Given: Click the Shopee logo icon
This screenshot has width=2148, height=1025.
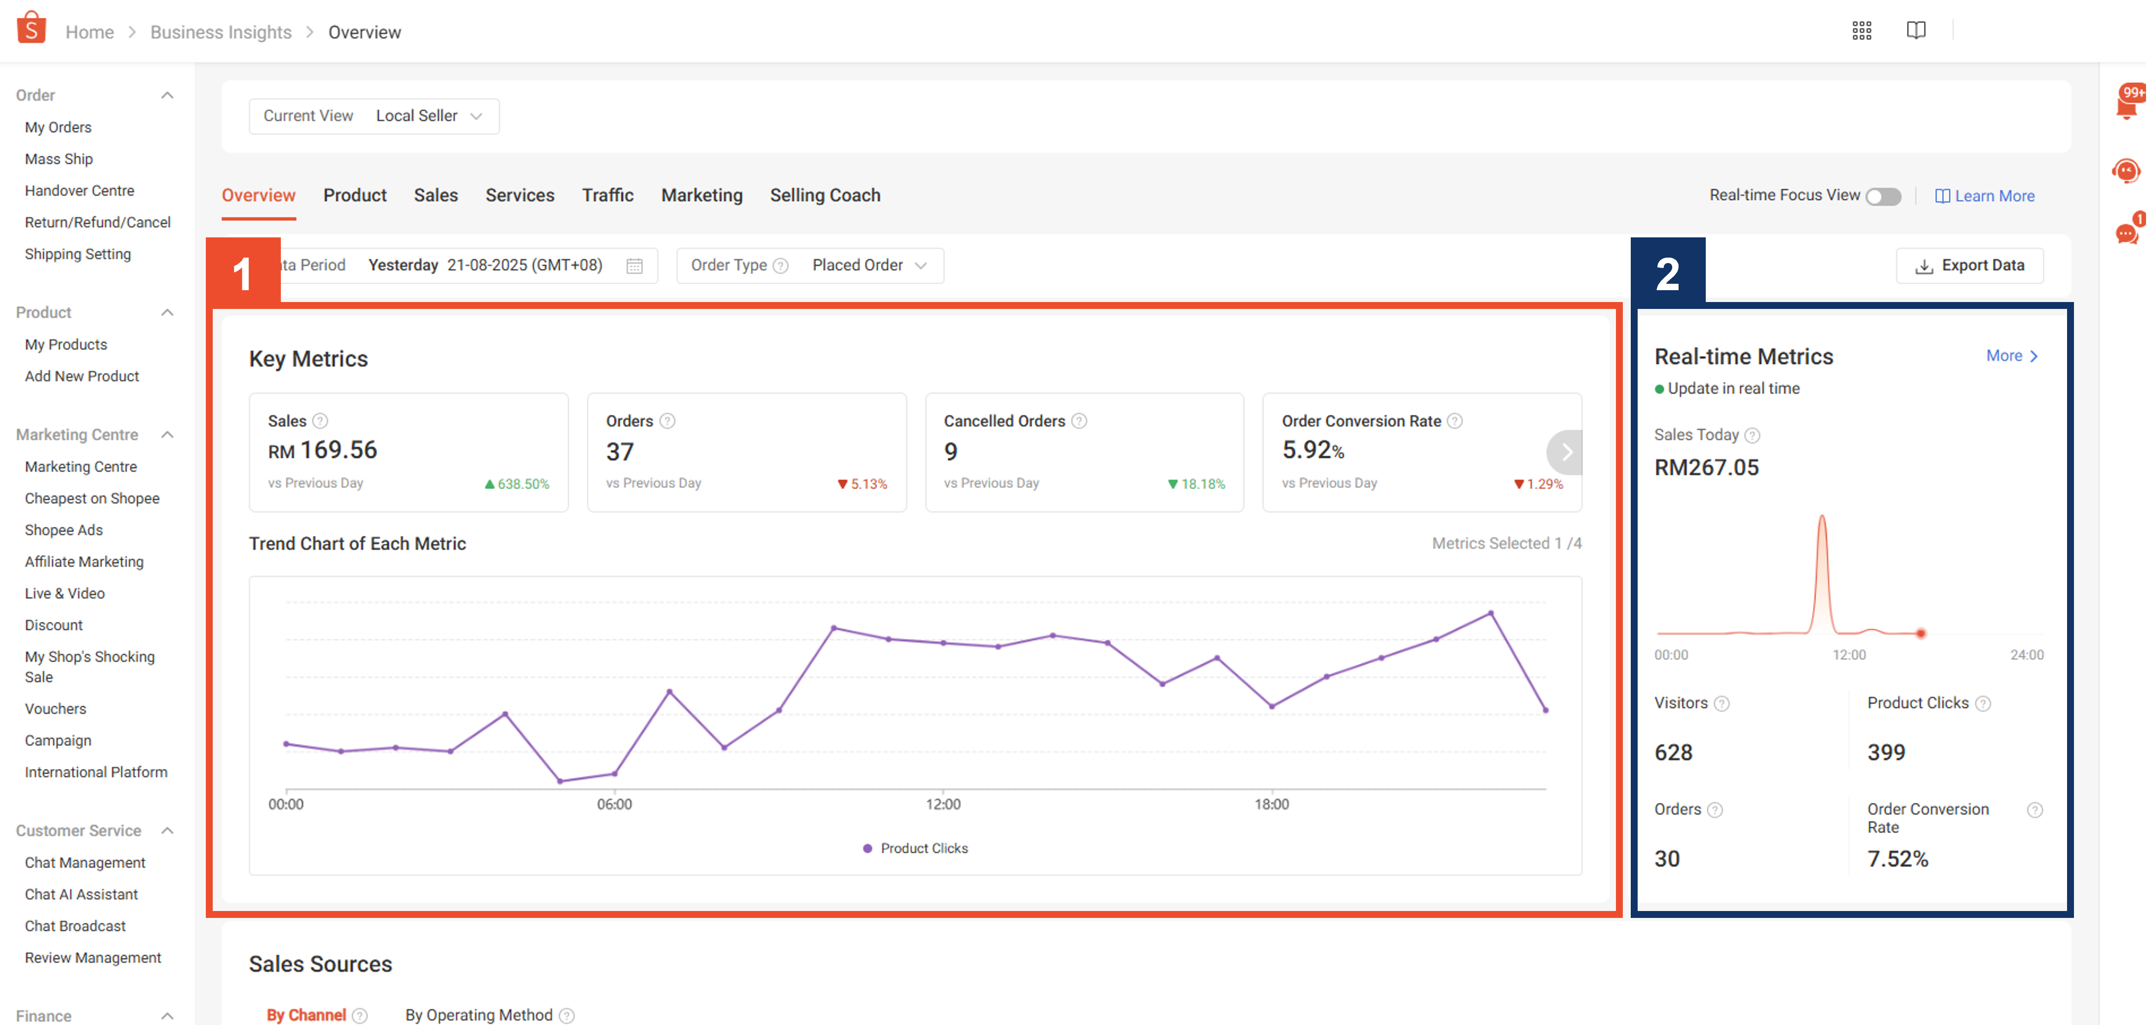Looking at the screenshot, I should click(x=31, y=28).
